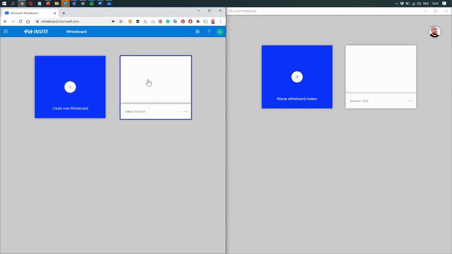Show hidden system tray icons
452x254 pixels.
(396, 4)
